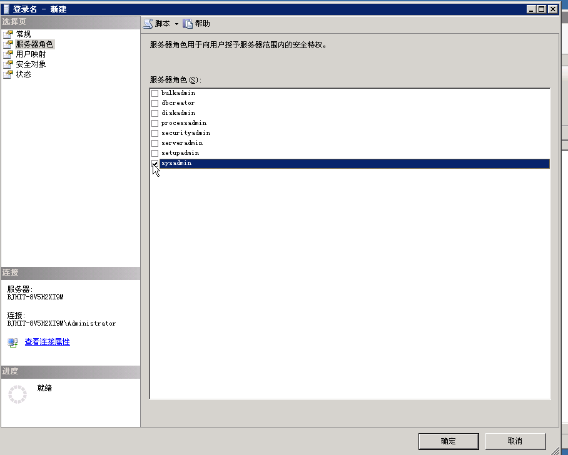Close the 登录名 - 新建 dialog

553,9
